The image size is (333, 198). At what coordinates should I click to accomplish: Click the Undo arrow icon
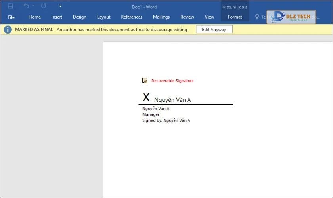click(26, 6)
